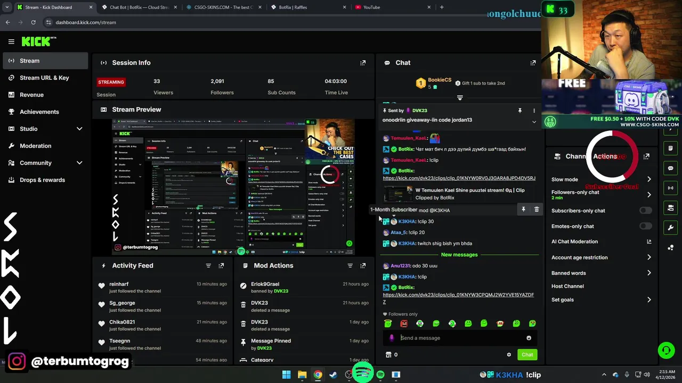Pop out the Activity Feed panel
Screen dimensions: 682x383
(x=221, y=265)
